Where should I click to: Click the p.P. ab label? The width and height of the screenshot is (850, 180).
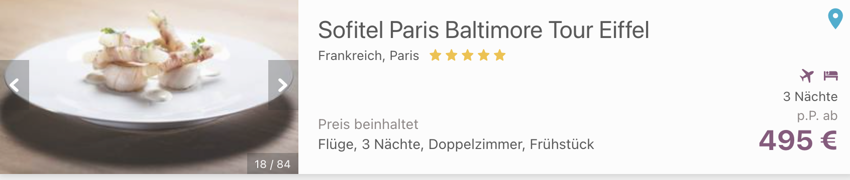point(817,116)
